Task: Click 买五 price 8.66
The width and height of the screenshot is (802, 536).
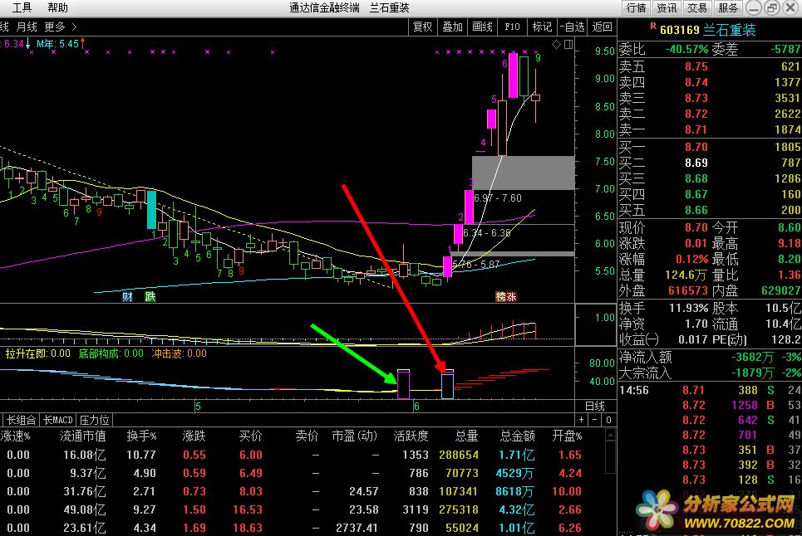Action: coord(696,210)
